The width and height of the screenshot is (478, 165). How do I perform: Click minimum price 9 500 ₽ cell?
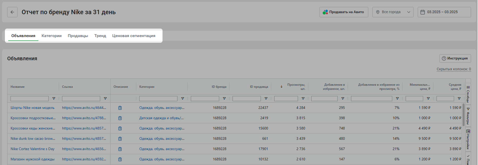[424, 139]
